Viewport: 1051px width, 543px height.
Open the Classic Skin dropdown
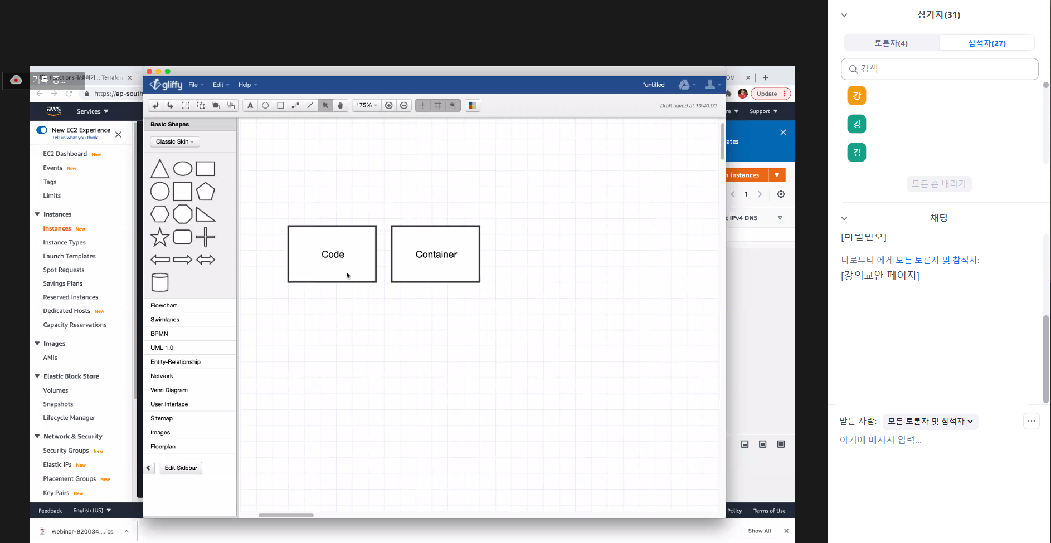[x=174, y=141]
